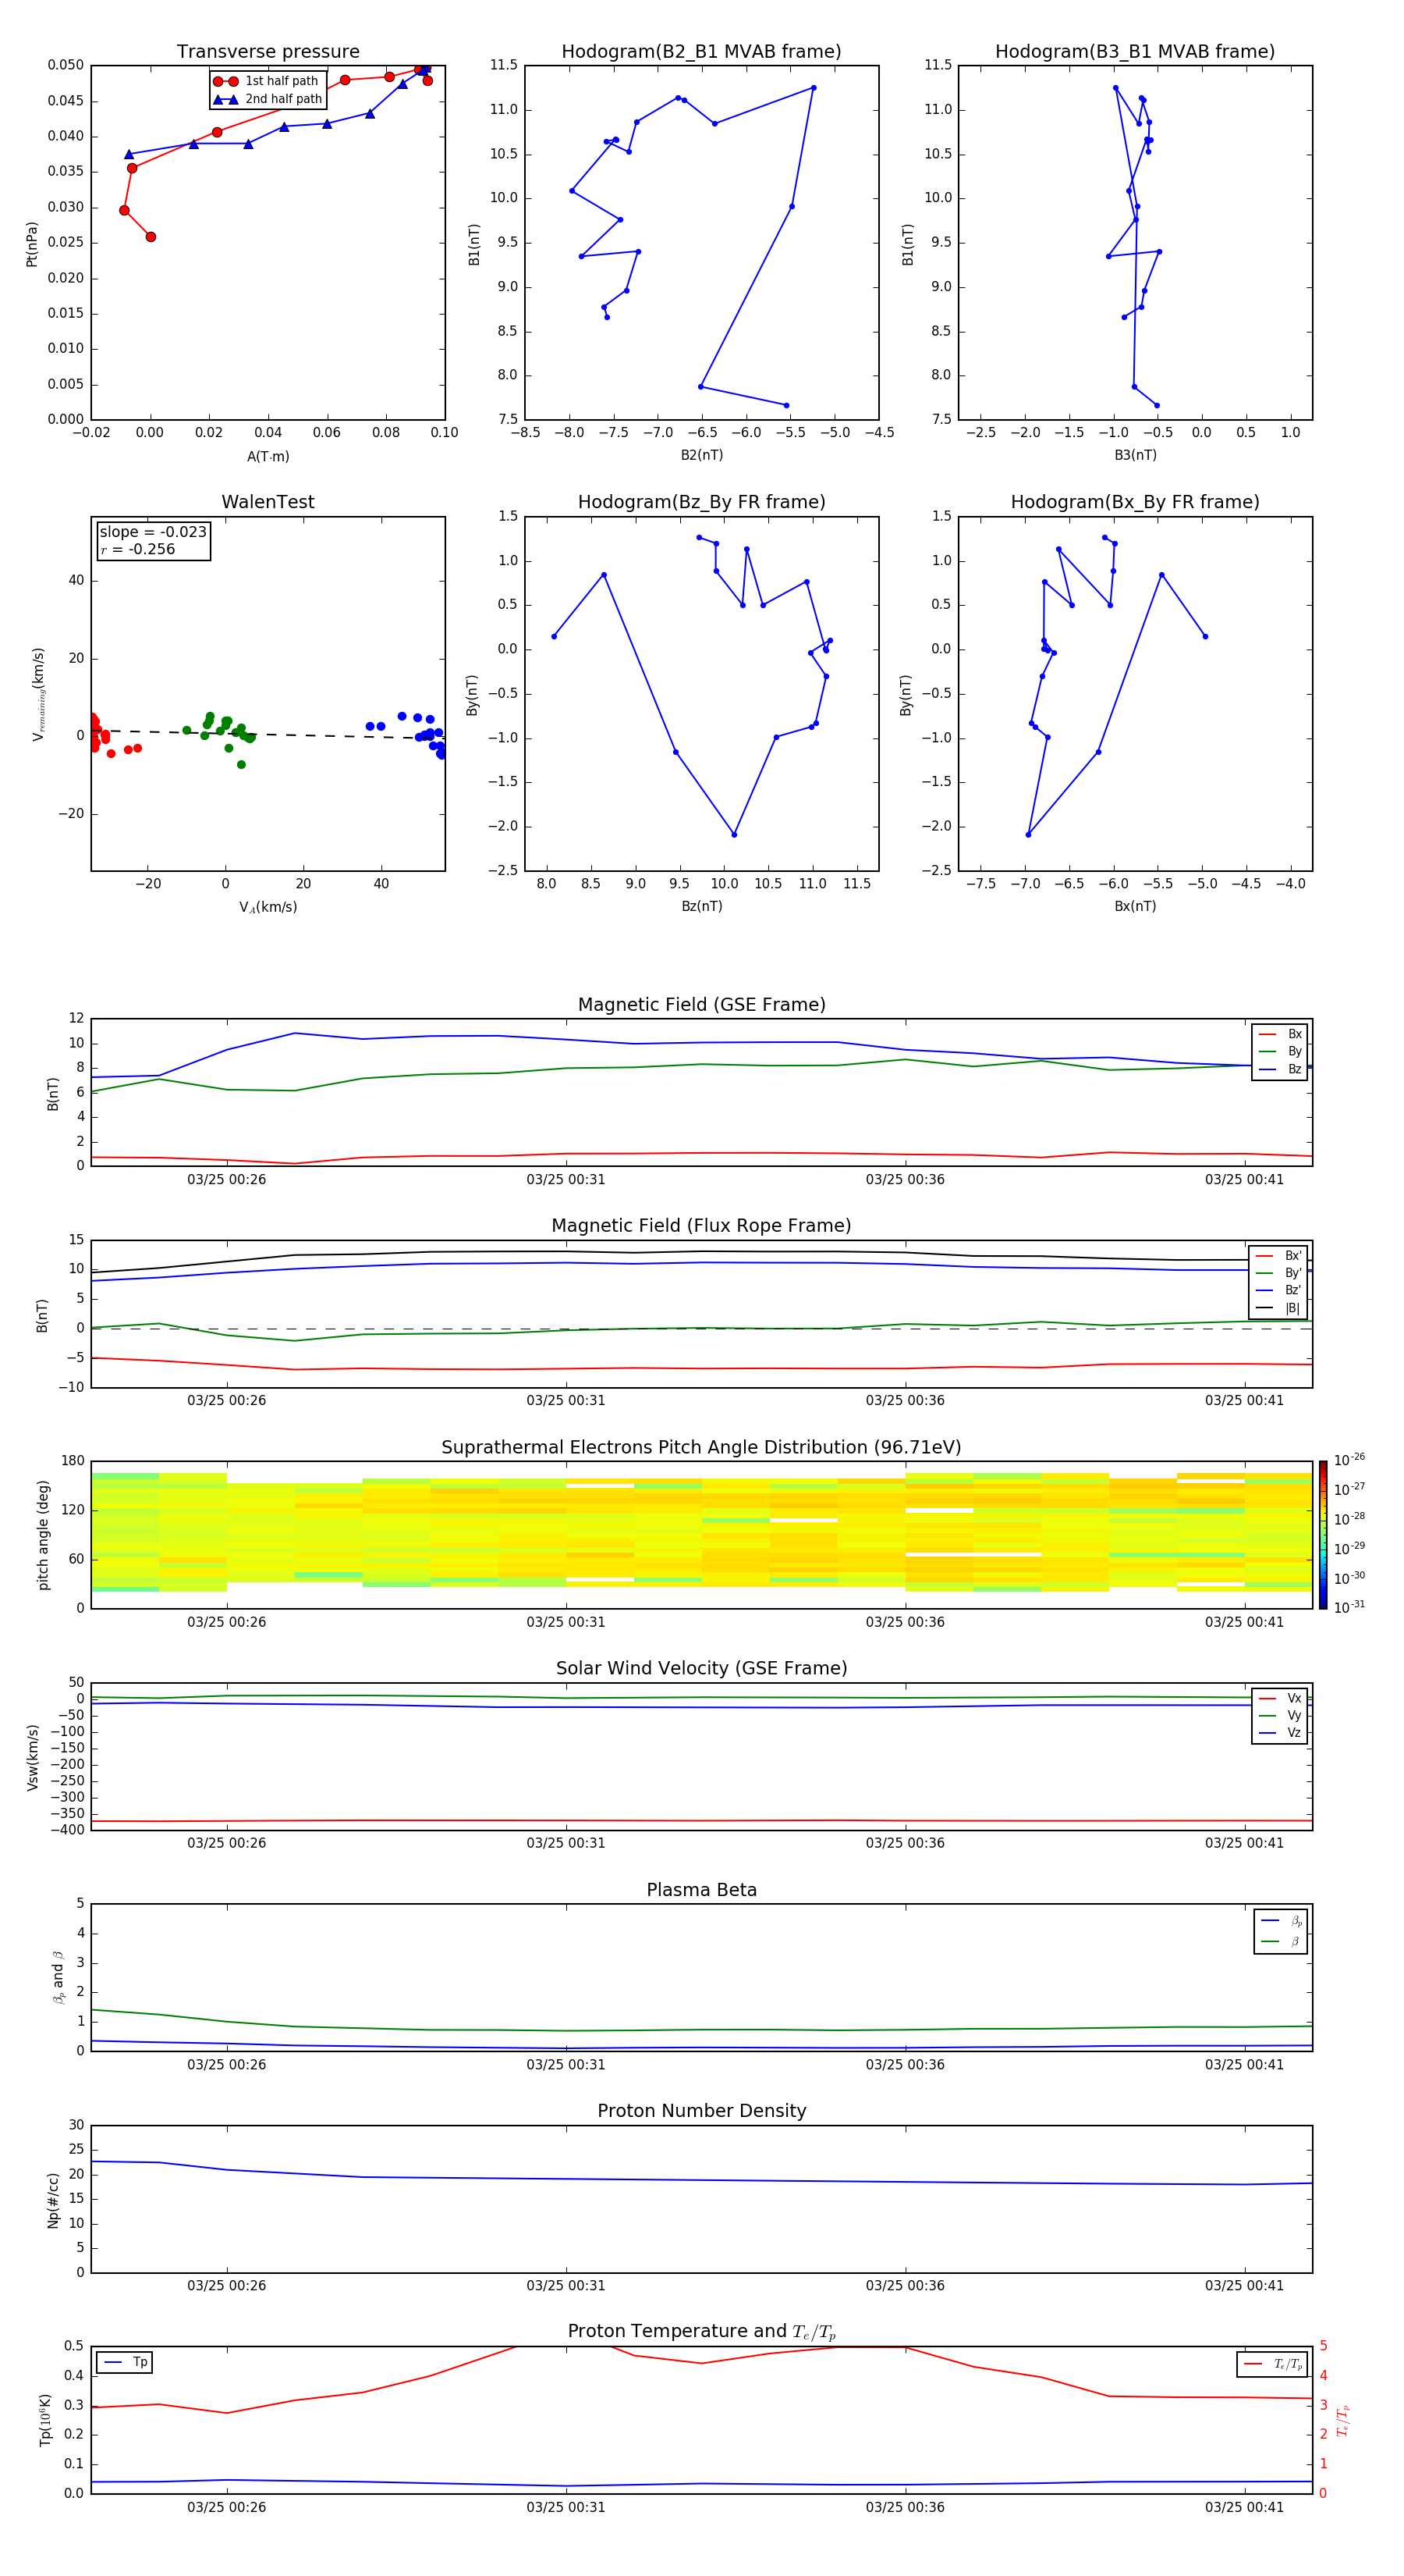Click '03/25 00:26' under Proton Number Density
1404x2576 pixels.
coord(227,2286)
